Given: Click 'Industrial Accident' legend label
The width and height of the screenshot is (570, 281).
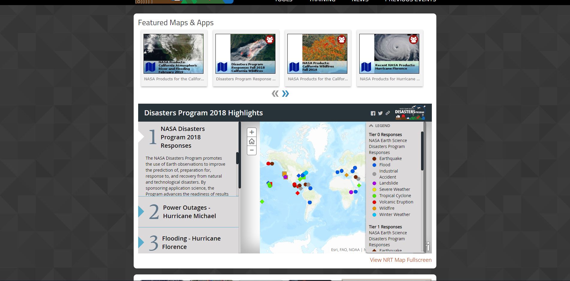Looking at the screenshot, I should click(389, 174).
